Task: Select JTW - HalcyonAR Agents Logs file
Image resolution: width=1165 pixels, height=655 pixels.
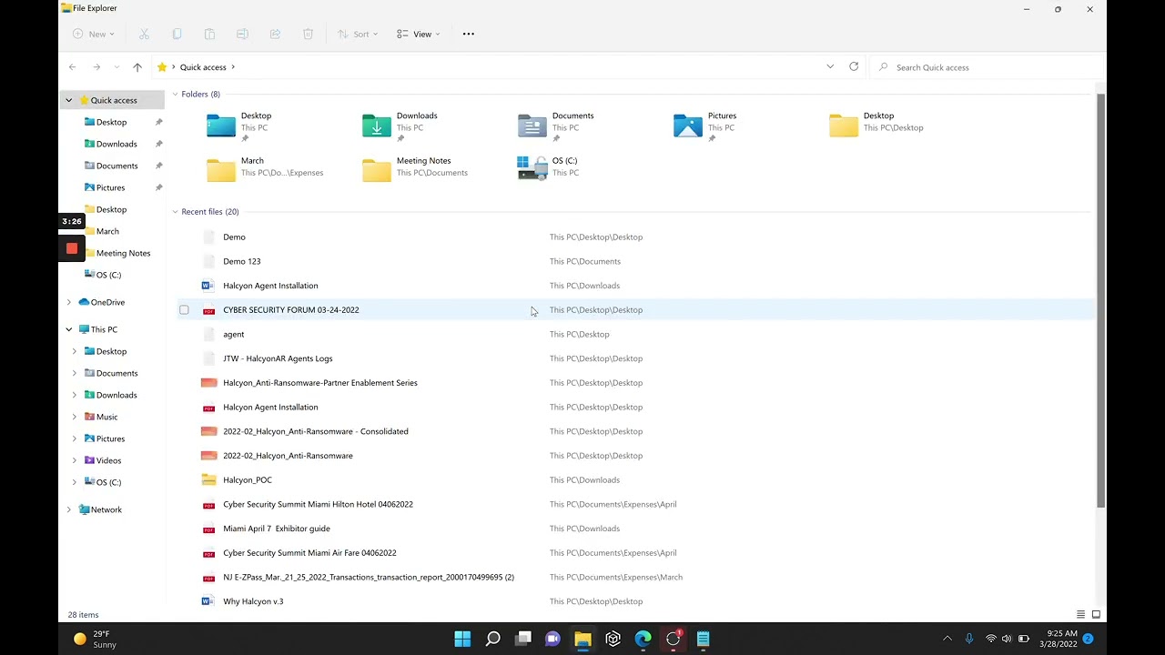Action: point(278,358)
